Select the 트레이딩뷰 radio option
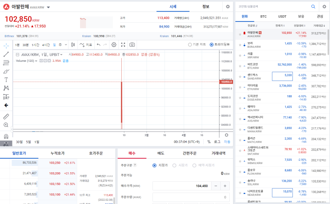330x204 pixels. (212, 45)
